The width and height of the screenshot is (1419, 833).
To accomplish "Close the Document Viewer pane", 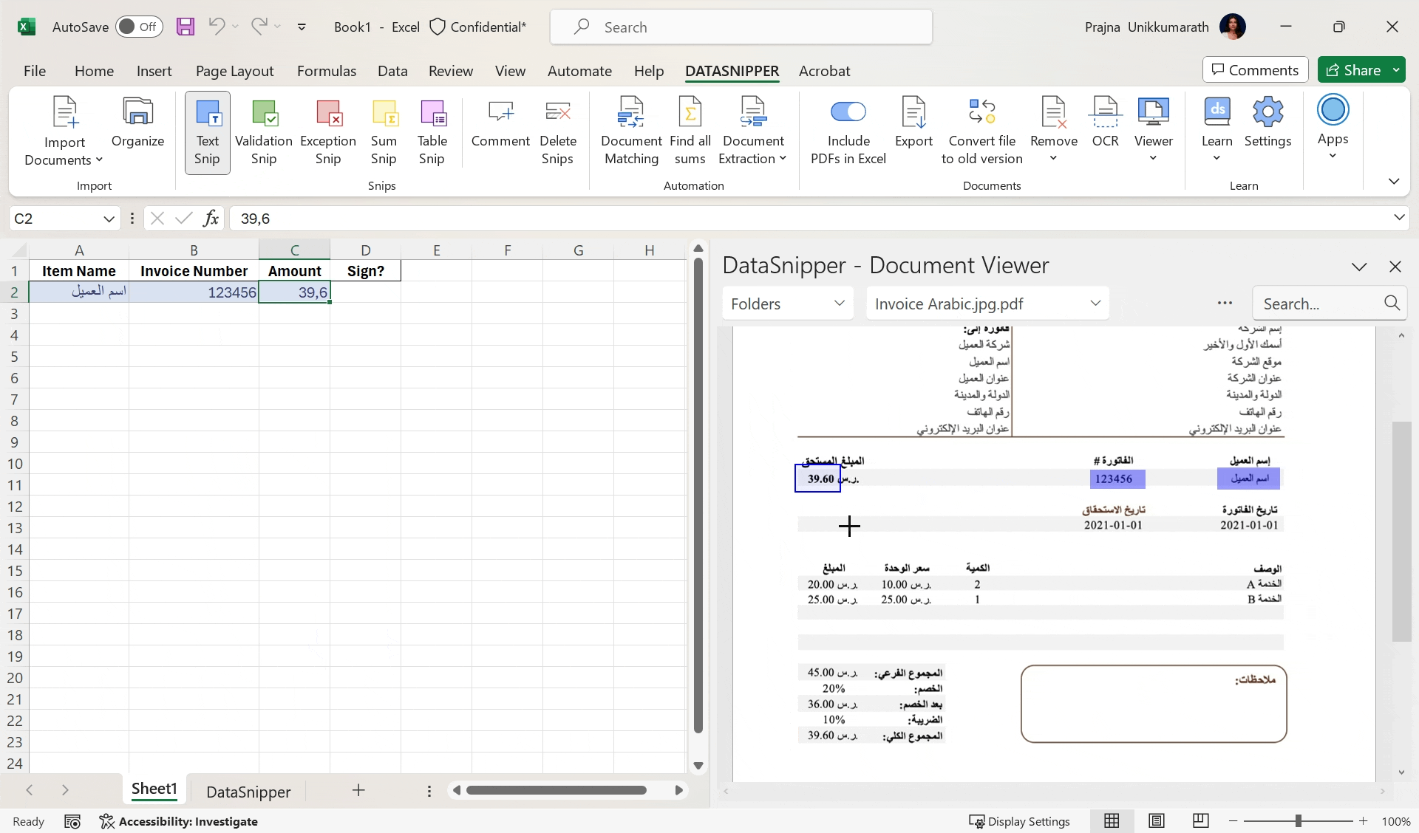I will point(1395,267).
